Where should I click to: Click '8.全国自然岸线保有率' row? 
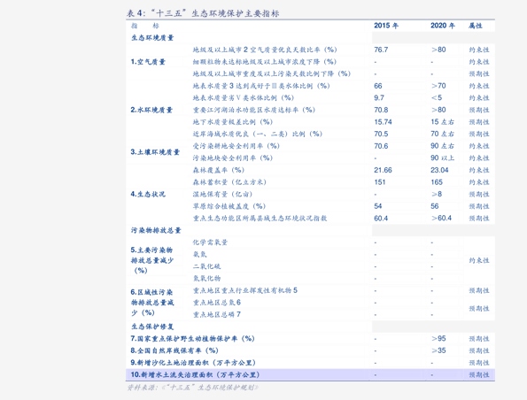pyautogui.click(x=174, y=350)
